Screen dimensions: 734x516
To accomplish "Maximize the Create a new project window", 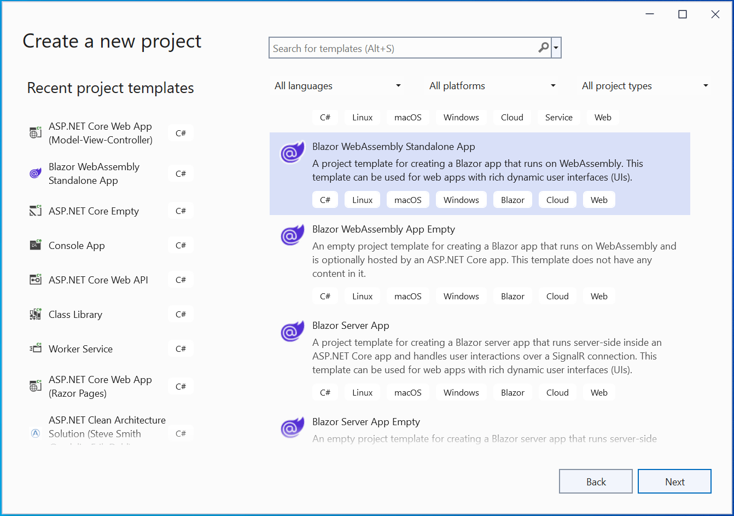I will [682, 14].
